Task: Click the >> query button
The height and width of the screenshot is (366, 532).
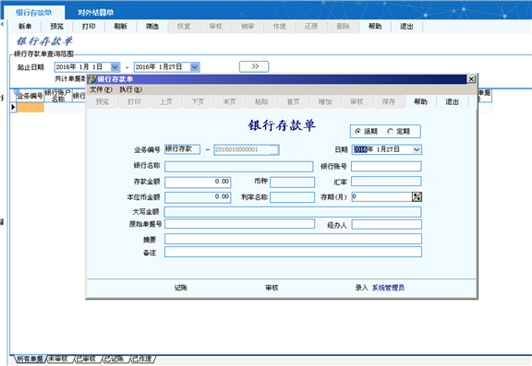Action: (x=254, y=66)
